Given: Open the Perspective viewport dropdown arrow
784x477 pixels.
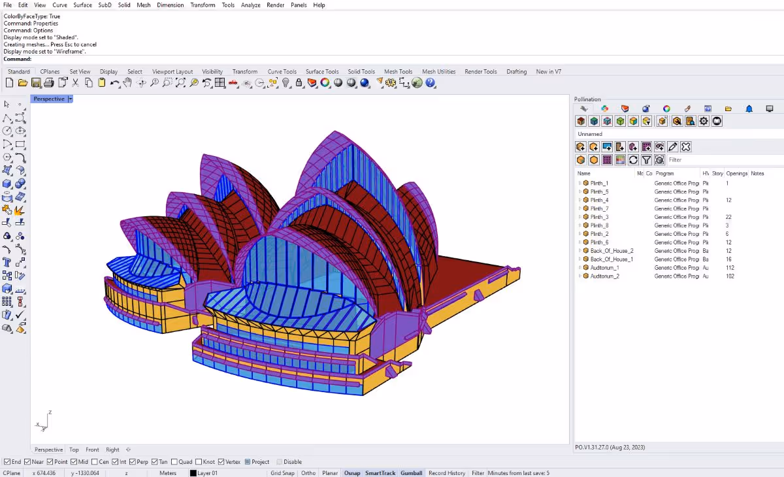Looking at the screenshot, I should click(70, 99).
